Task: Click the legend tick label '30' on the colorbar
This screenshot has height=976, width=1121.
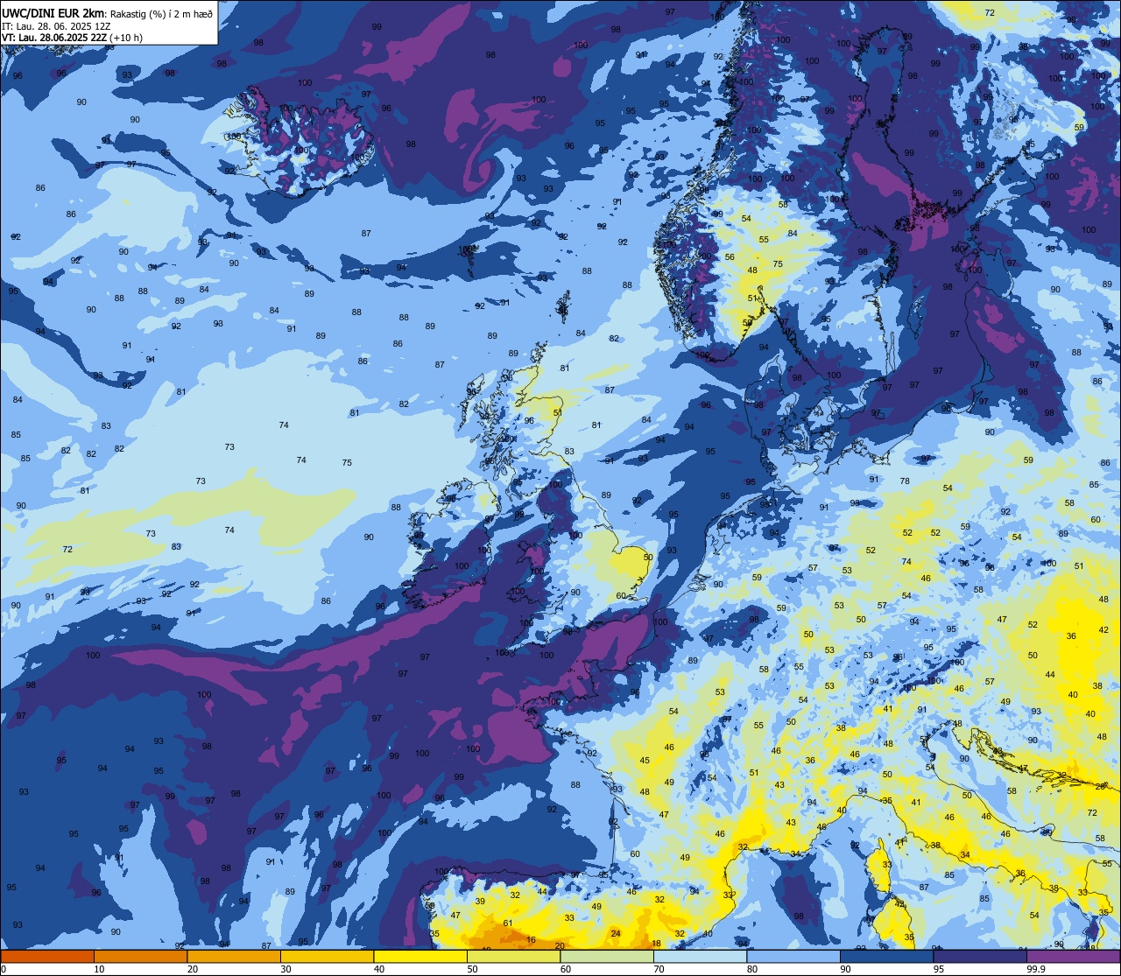Action: [286, 969]
